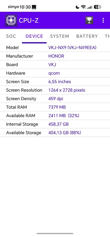
Task: Open the partially visible TH tab
Action: (x=107, y=36)
